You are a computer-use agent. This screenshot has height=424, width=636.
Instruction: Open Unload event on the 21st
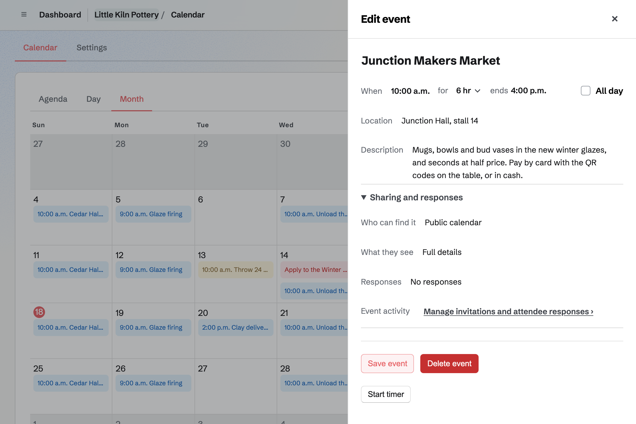(314, 328)
